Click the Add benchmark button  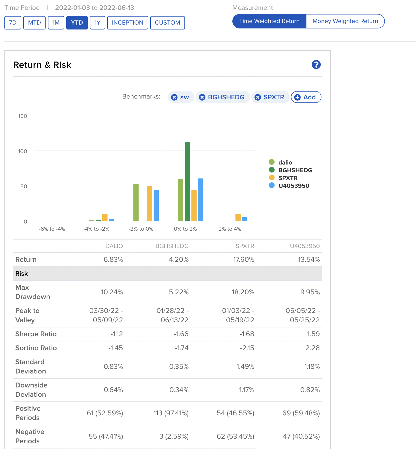point(306,97)
